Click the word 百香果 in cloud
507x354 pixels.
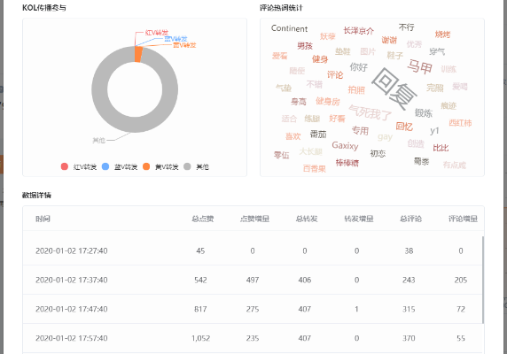tap(315, 168)
